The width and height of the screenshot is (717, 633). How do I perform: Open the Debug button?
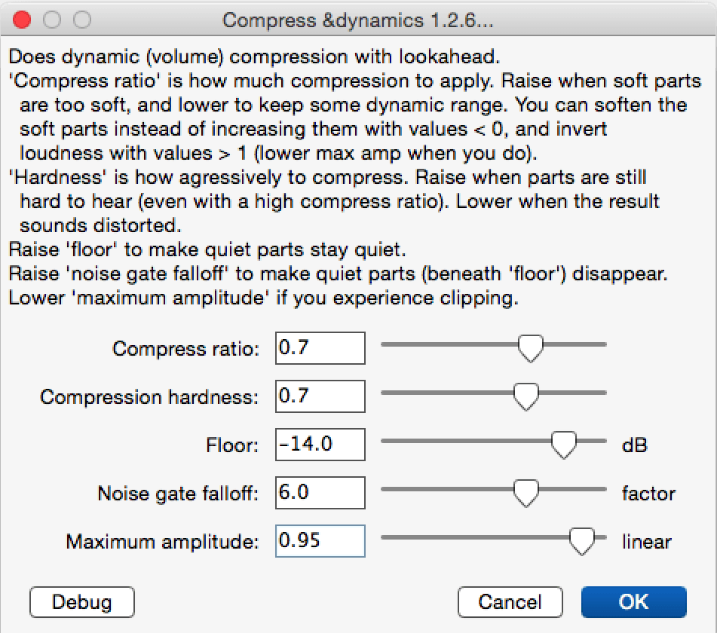tap(82, 602)
